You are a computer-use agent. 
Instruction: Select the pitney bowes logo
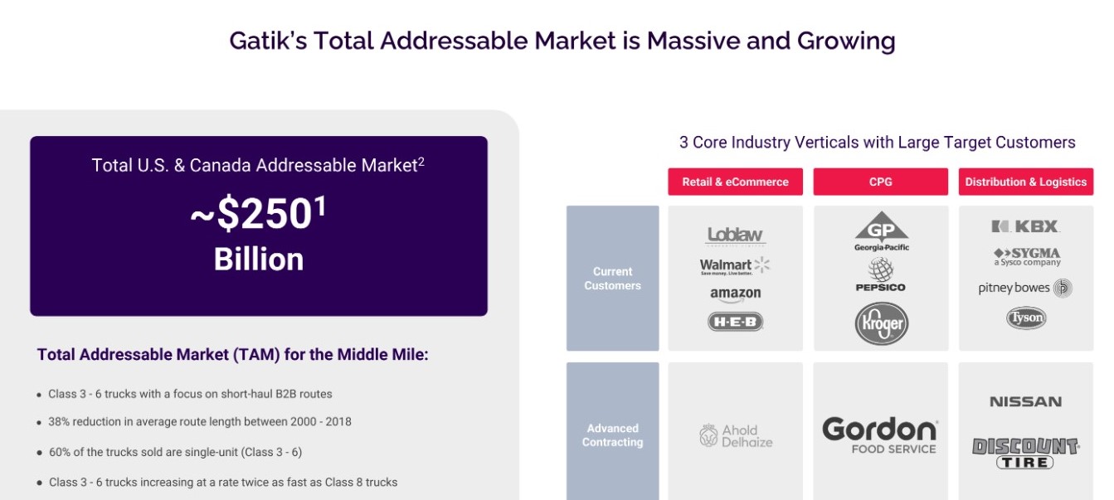click(1025, 289)
